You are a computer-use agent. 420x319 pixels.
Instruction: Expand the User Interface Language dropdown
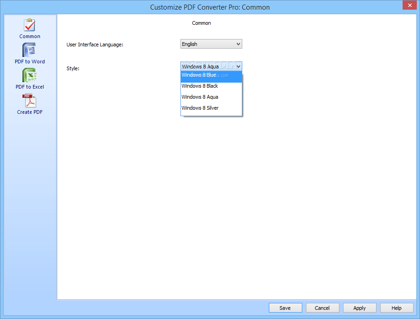(x=211, y=44)
